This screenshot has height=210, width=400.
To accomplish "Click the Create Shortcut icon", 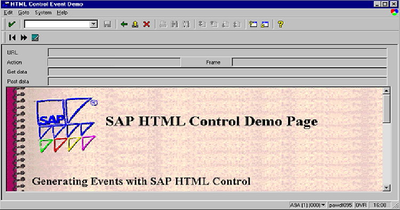I will [265, 24].
